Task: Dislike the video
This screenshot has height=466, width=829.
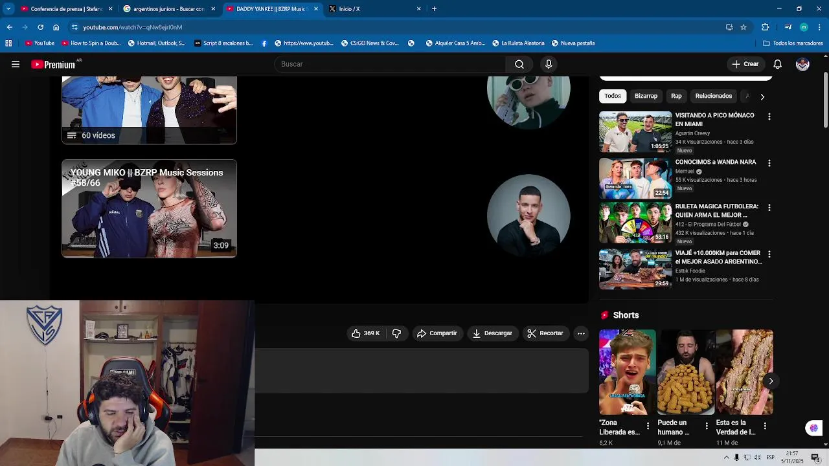Action: click(x=396, y=333)
